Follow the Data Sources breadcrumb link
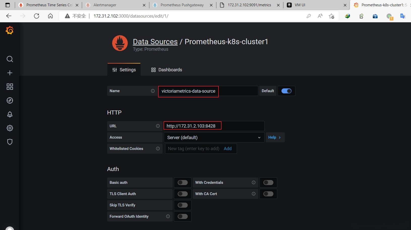Screen dimensions: 411x230 point(155,42)
